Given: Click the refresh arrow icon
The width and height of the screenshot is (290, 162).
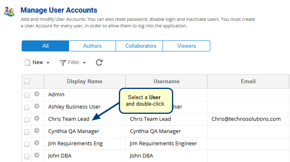Looking at the screenshot, I should [99, 62].
